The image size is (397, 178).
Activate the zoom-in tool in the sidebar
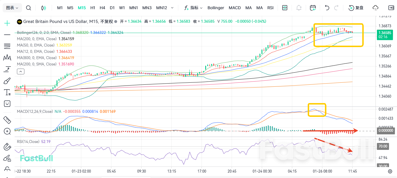(x=7, y=131)
